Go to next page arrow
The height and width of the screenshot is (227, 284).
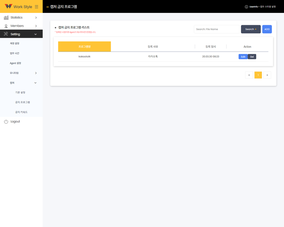coord(267,75)
